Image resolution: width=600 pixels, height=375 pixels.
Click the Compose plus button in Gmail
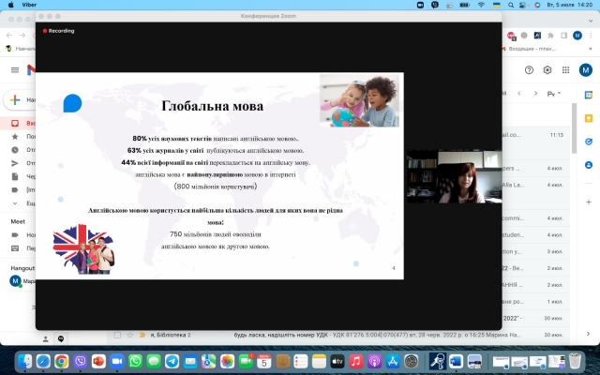(x=16, y=99)
